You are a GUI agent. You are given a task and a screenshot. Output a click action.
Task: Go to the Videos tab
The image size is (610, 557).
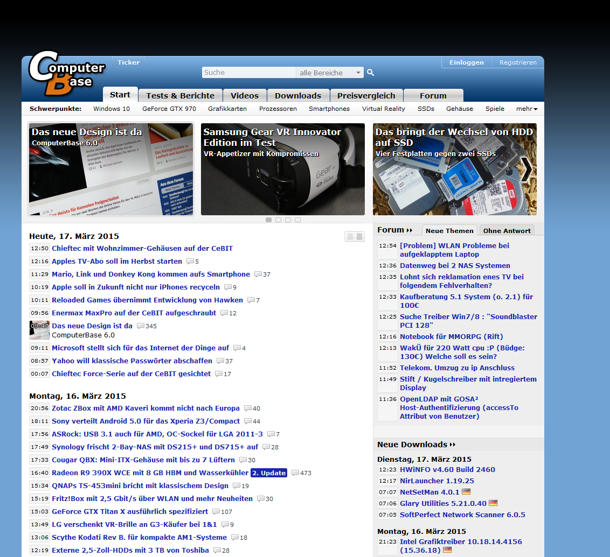(244, 96)
